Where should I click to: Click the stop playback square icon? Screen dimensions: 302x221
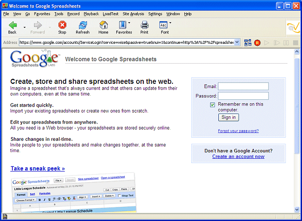pos(295,42)
